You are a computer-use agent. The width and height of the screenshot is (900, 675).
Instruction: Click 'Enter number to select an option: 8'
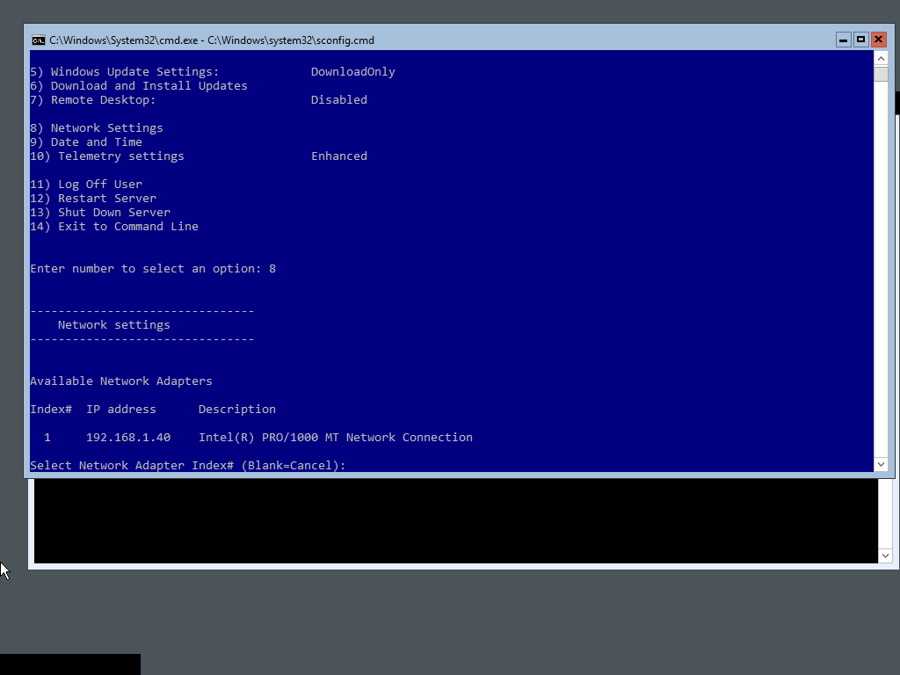[153, 269]
